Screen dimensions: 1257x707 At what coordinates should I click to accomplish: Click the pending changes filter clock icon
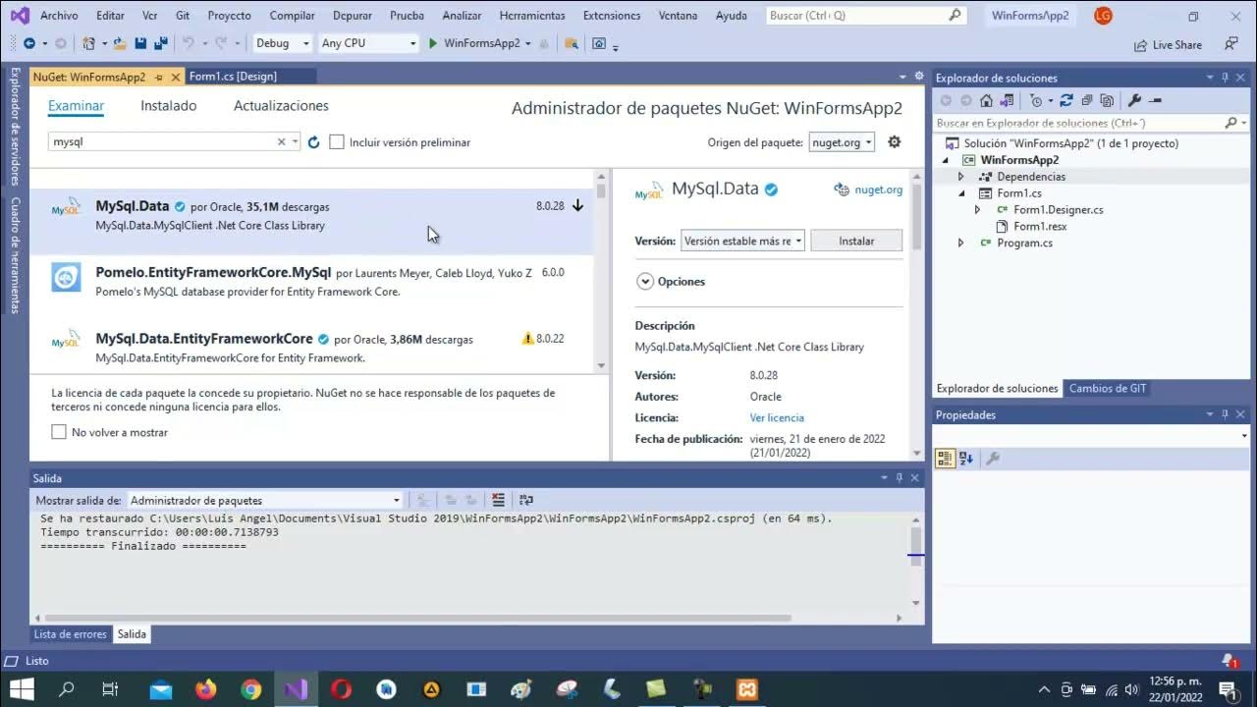1038,100
